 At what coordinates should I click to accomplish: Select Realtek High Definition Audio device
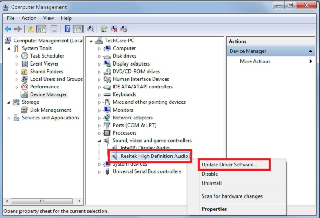coord(154,156)
